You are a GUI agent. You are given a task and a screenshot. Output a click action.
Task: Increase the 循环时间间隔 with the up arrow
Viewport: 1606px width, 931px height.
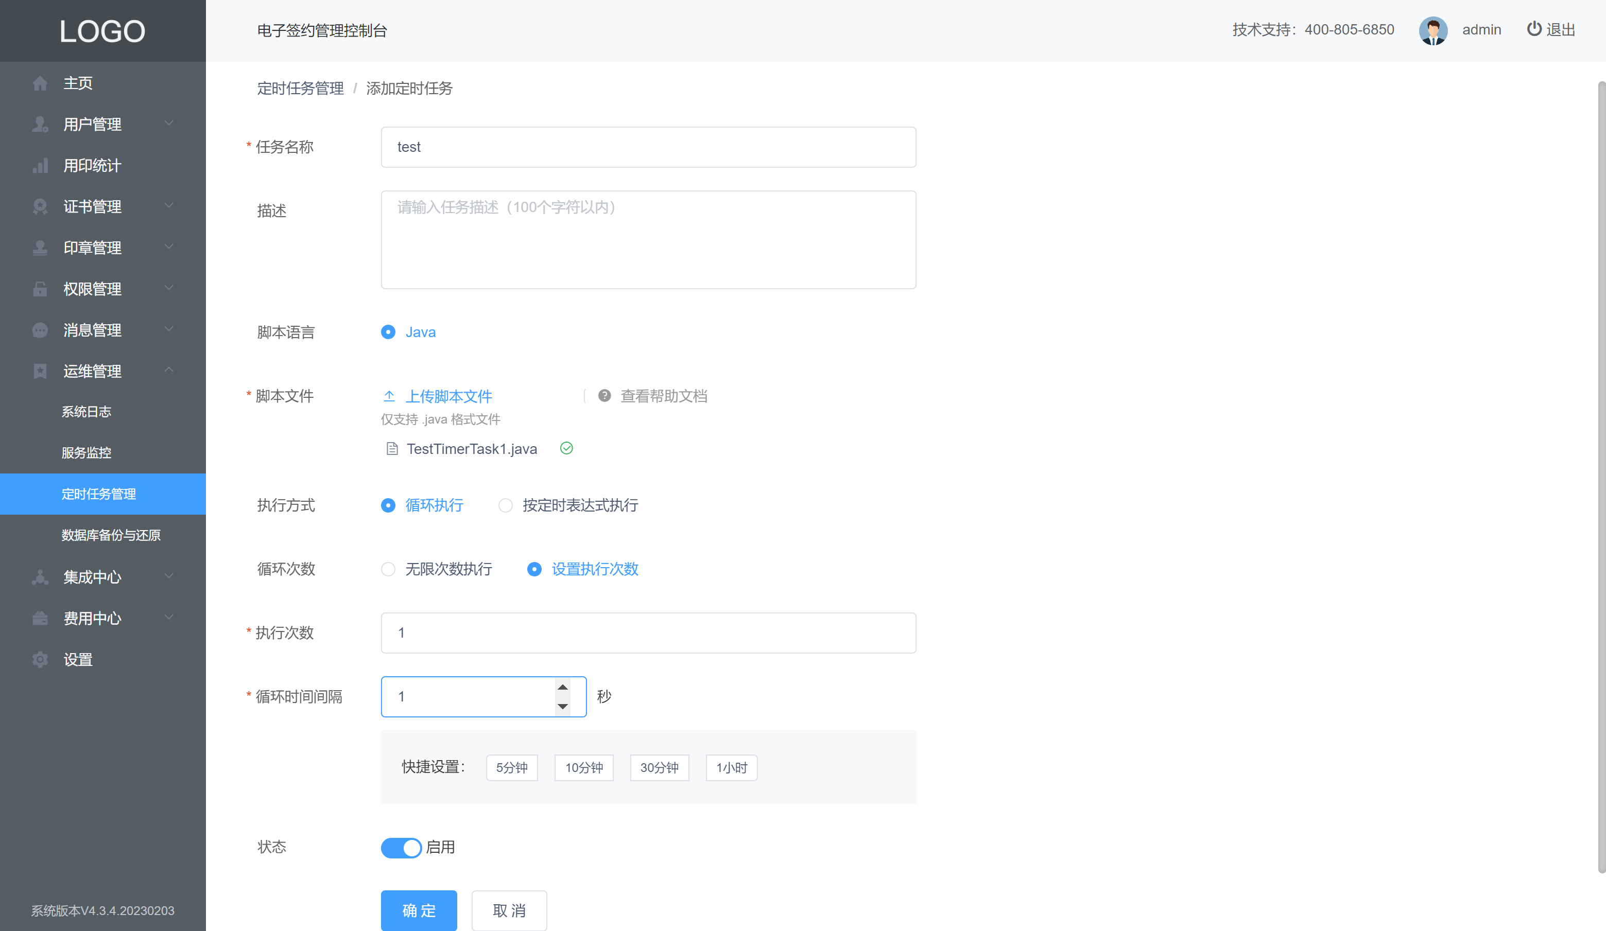pos(562,688)
